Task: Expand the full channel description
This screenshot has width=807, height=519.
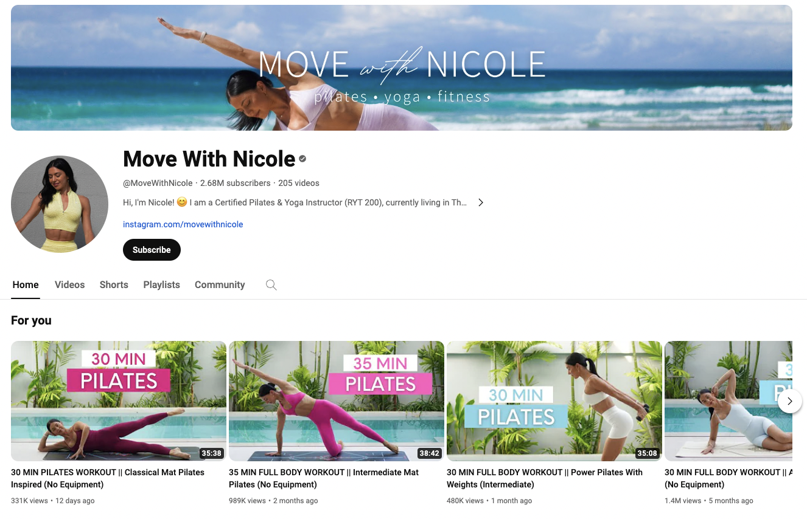Action: [x=480, y=202]
